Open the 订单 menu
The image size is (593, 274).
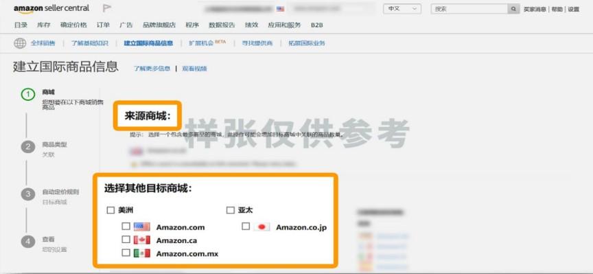tap(103, 25)
